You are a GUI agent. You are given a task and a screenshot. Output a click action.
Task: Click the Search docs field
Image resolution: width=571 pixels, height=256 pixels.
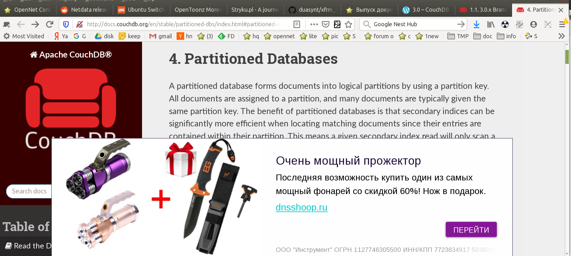coord(29,191)
